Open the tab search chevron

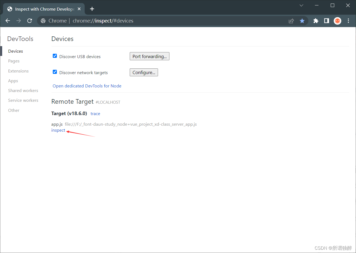pos(301,5)
